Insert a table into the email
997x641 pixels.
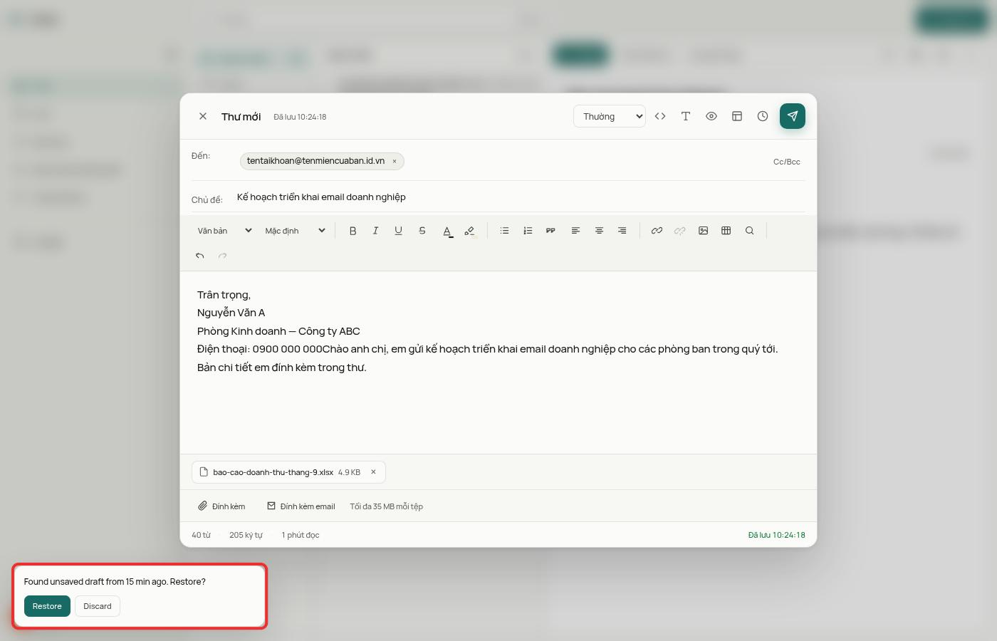[x=726, y=231]
